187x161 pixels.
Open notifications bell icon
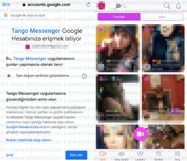click(179, 6)
